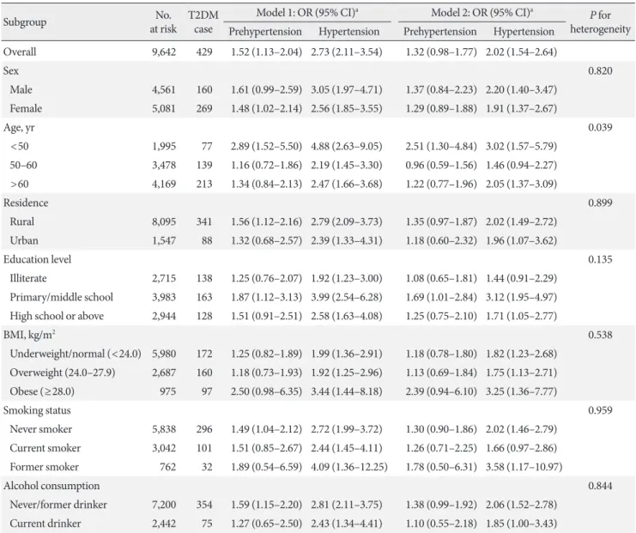Click 'Hypertension' under Model 2
Viewport: 636px width, 533px height.
tap(524, 31)
